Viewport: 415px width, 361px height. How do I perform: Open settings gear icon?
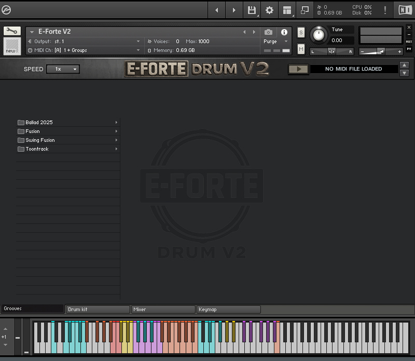click(x=269, y=10)
